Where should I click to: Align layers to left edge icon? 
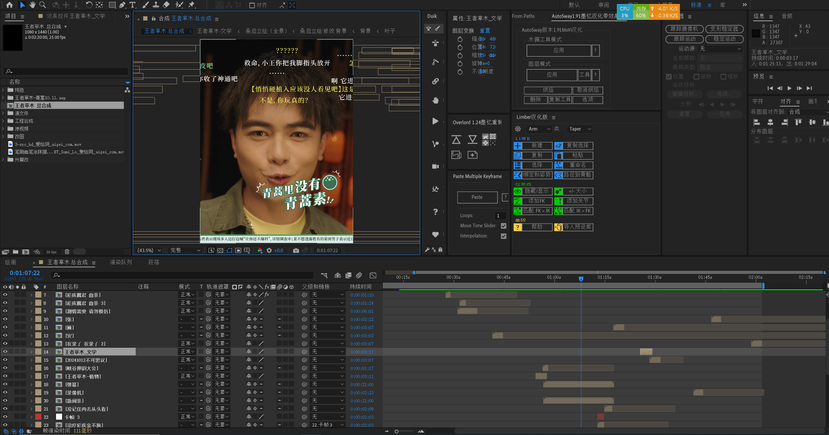click(x=757, y=122)
